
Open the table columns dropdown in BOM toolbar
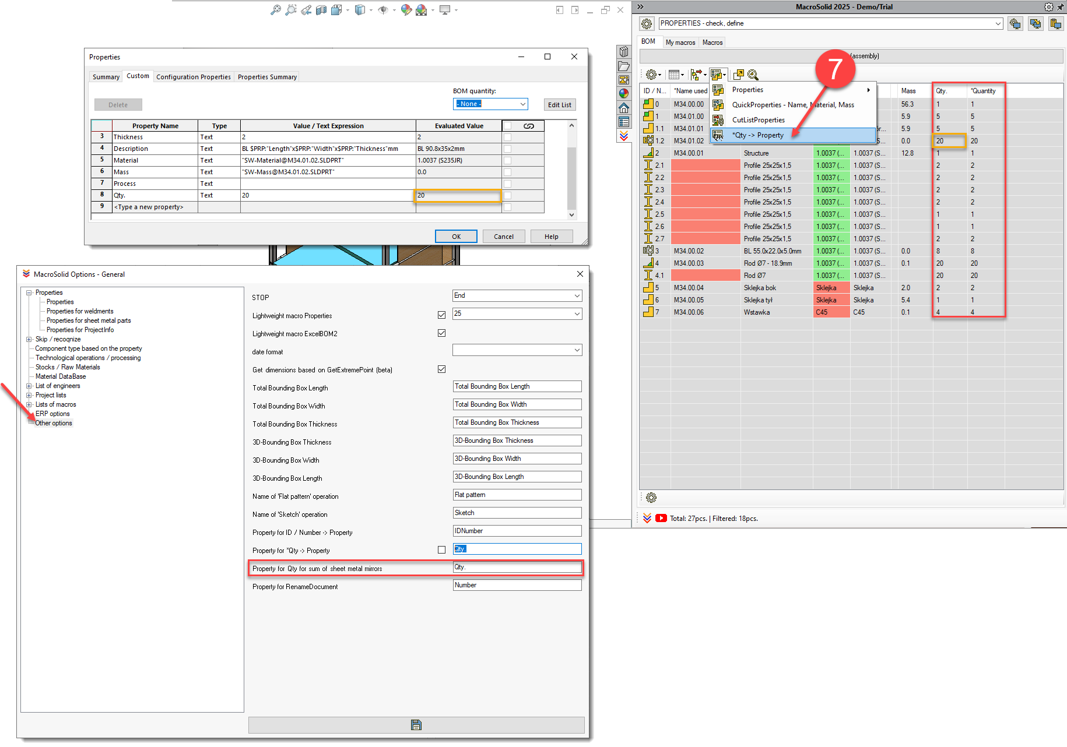tap(676, 75)
